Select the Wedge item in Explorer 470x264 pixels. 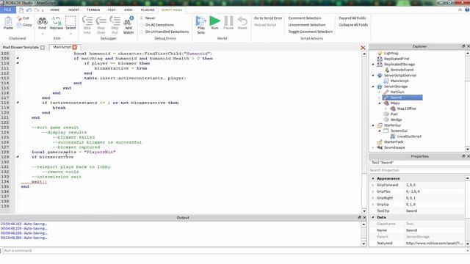click(396, 120)
